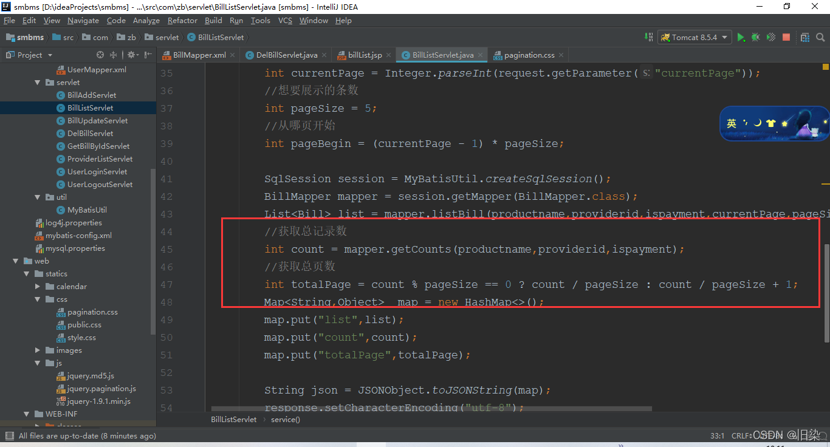The height and width of the screenshot is (447, 830).
Task: Run the Tomcat 8.5.4 server
Action: 741,37
